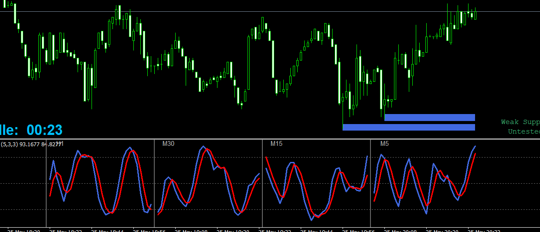Select the upper blue support zone rectangle
The width and height of the screenshot is (540, 232).
point(429,118)
